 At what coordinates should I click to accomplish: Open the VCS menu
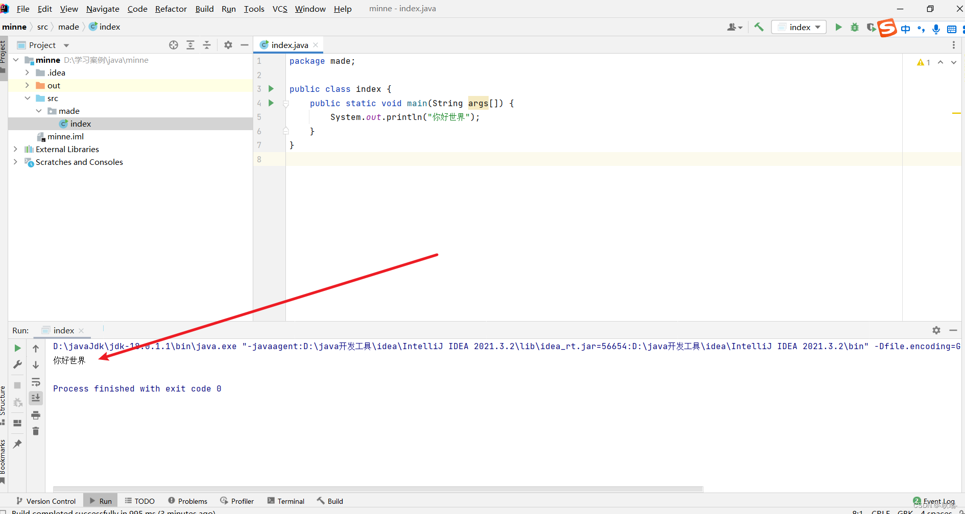pos(280,9)
